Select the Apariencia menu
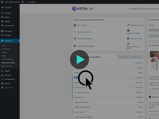 10,41
